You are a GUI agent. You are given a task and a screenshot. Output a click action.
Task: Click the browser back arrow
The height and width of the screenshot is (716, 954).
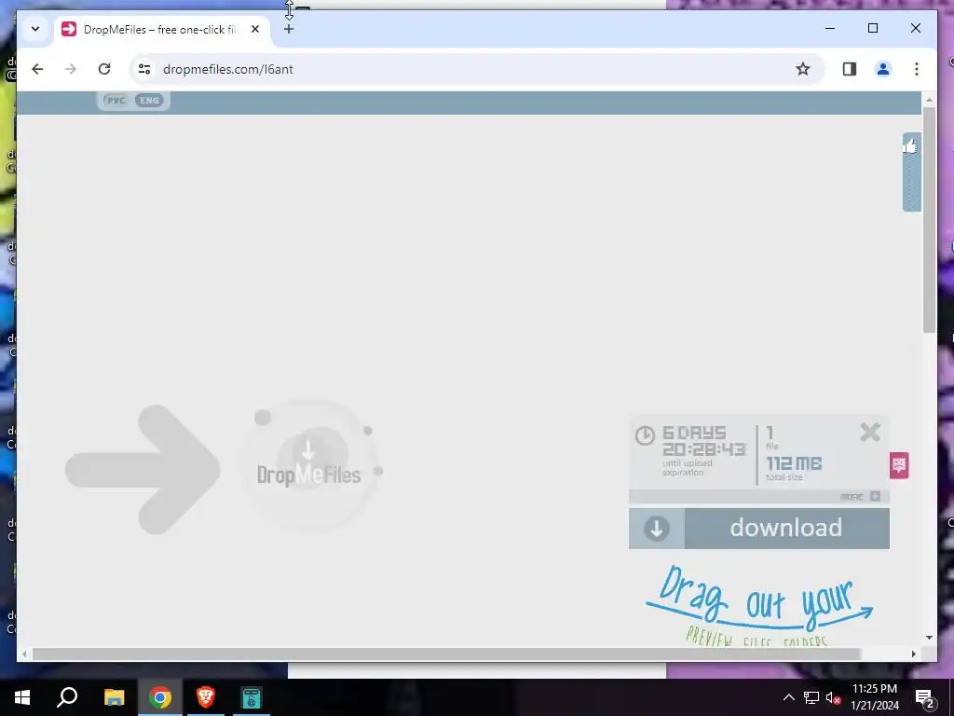point(37,69)
